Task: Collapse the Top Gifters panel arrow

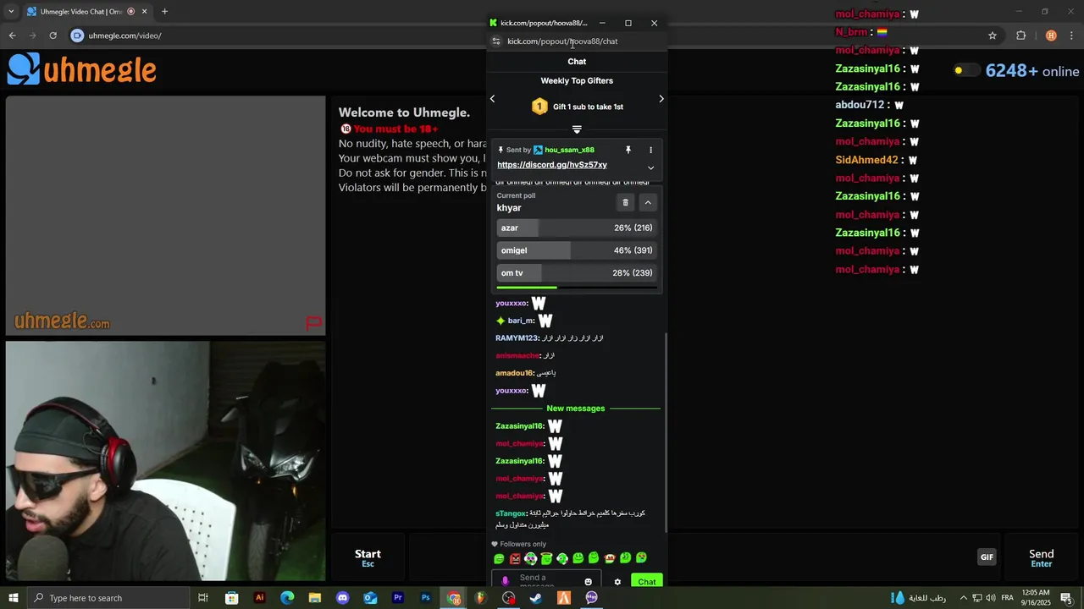Action: tap(577, 129)
